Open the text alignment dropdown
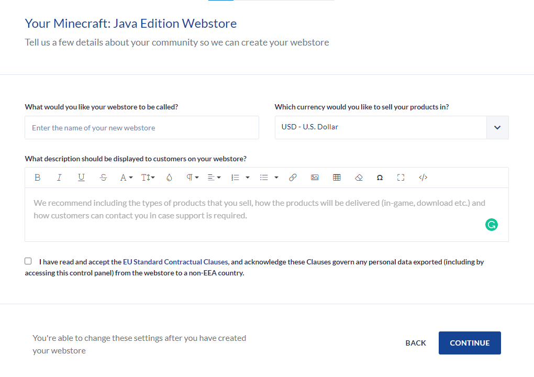534x377 pixels. pyautogui.click(x=214, y=178)
